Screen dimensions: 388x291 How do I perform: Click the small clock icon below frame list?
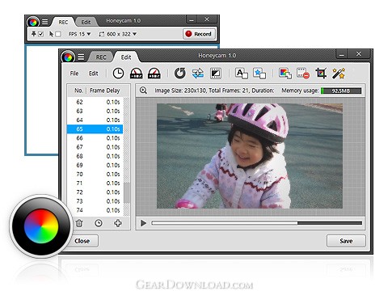click(99, 223)
